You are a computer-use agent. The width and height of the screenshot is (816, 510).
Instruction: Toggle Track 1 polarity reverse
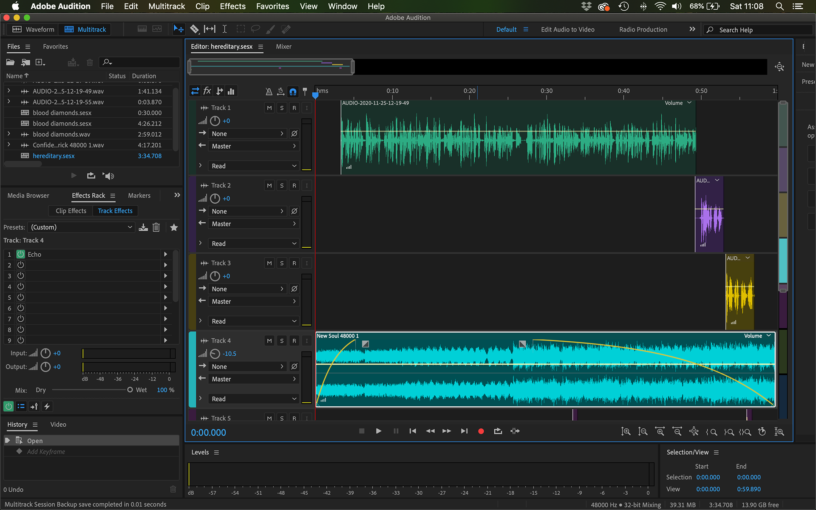(x=294, y=133)
